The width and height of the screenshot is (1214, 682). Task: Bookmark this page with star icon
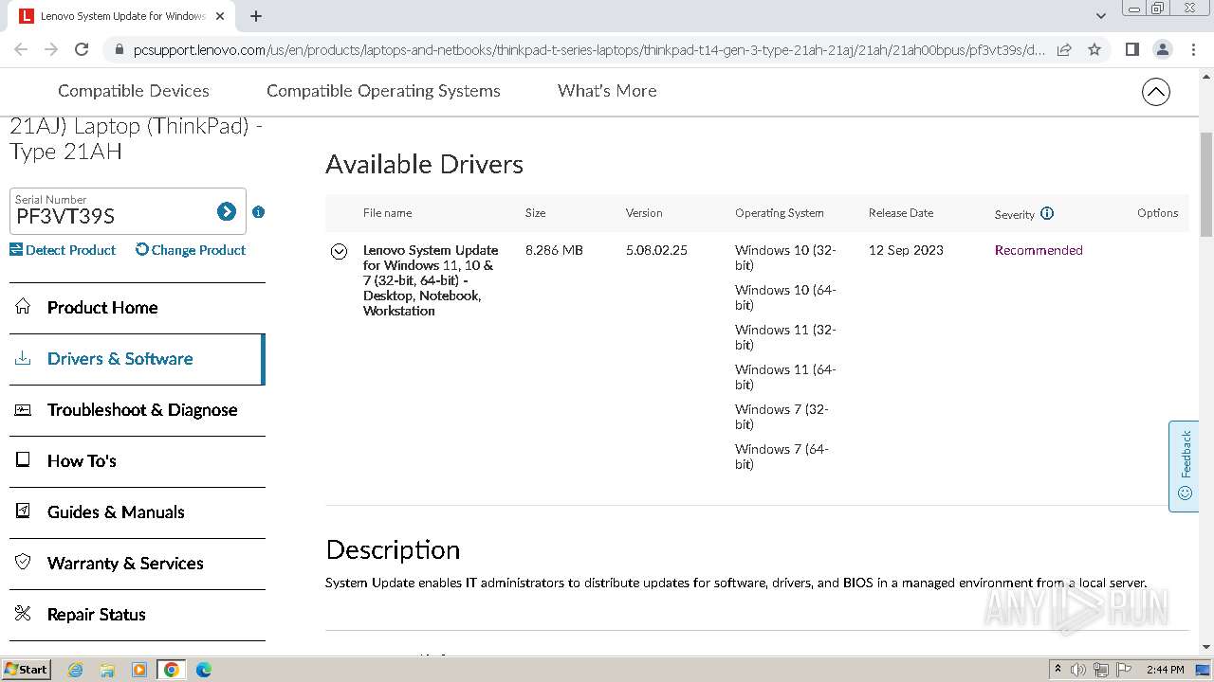pyautogui.click(x=1094, y=49)
